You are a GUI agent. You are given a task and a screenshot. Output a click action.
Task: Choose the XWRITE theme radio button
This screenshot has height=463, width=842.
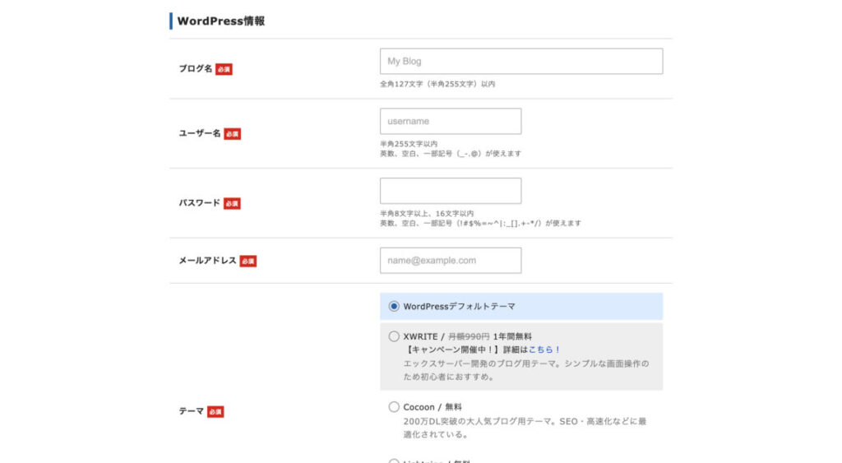pos(394,336)
